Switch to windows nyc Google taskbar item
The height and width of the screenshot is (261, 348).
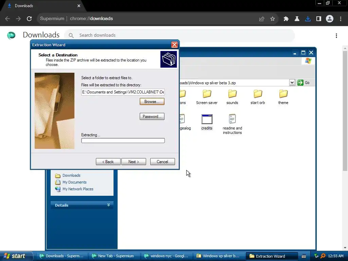tap(166, 256)
